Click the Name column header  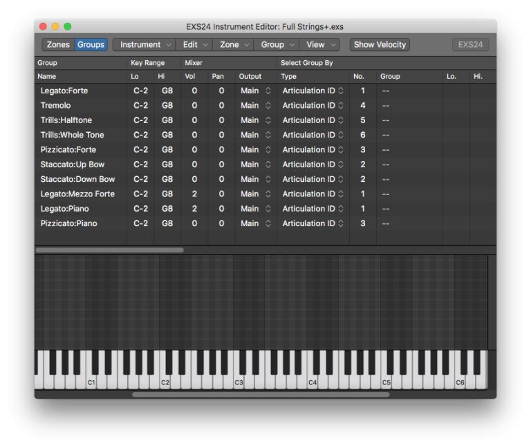[x=47, y=77]
